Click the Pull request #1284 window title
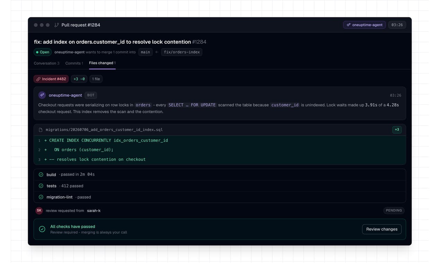 [x=81, y=25]
